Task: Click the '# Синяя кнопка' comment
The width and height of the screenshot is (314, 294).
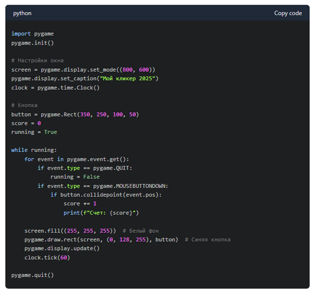Action: coord(208,240)
